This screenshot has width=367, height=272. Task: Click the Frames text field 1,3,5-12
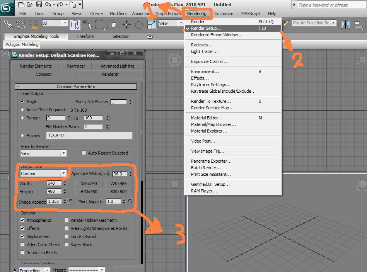(89, 136)
